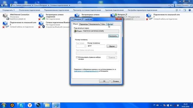Viewport: 193px width, 108px height.
Task: Open the file explorer folder taskbar icon
Action: (x=47, y=105)
